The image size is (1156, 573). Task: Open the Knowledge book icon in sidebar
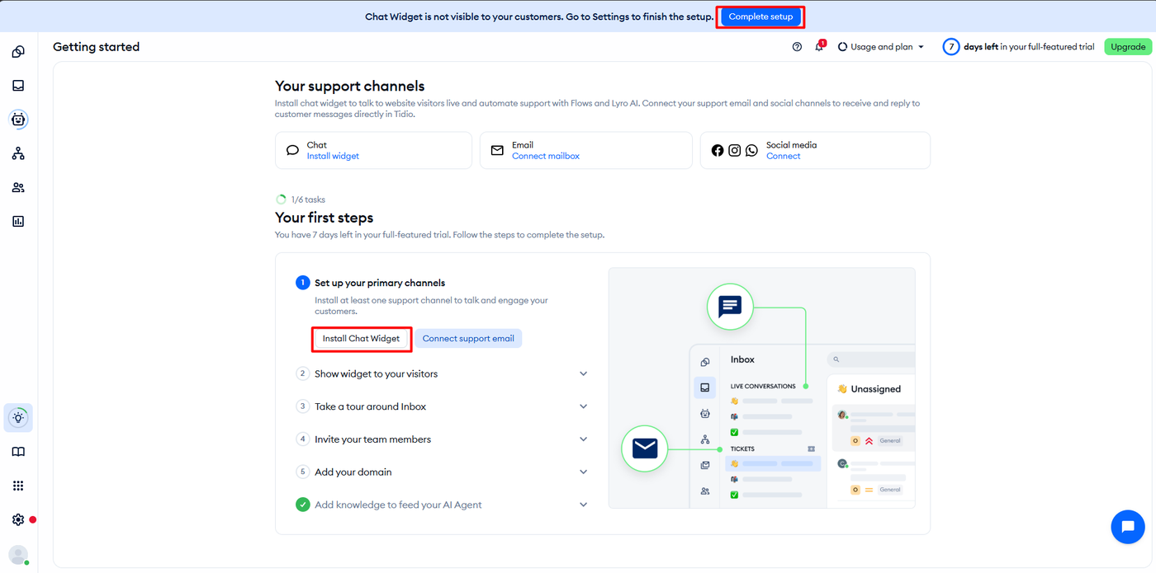[18, 452]
